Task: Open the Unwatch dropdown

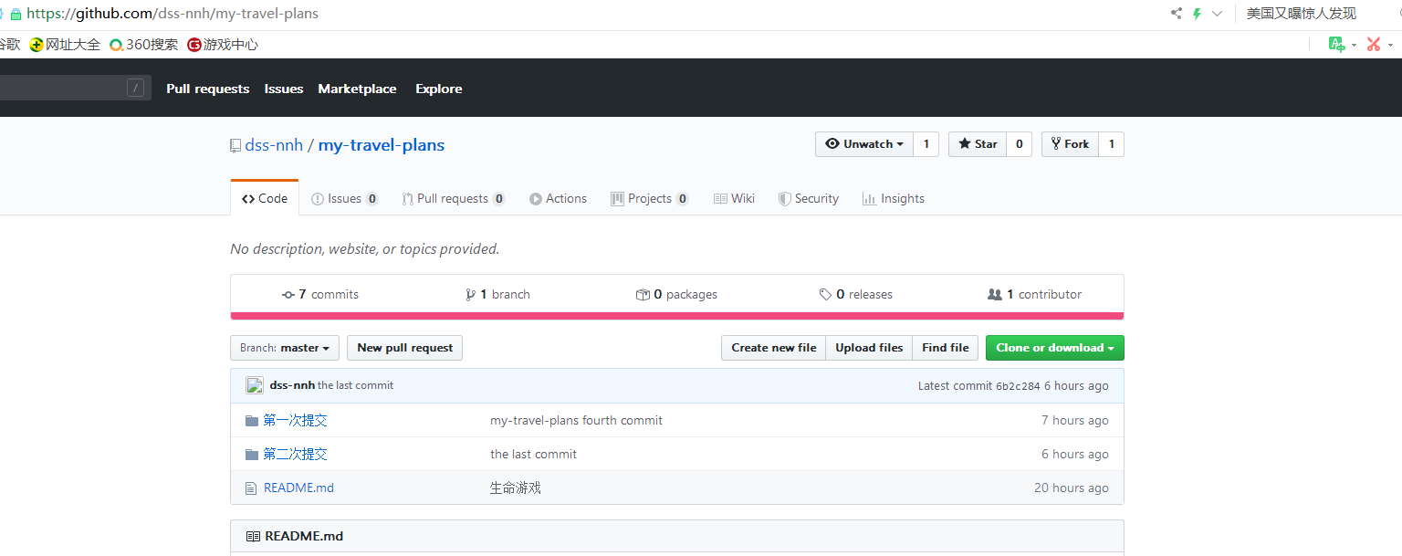Action: [x=864, y=144]
